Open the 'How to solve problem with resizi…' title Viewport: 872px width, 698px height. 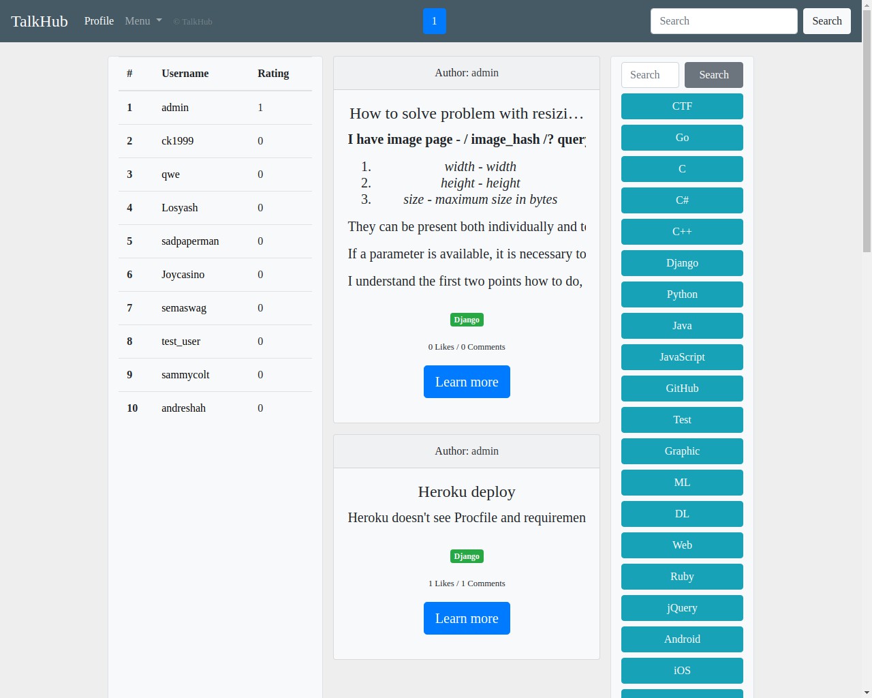(x=467, y=113)
